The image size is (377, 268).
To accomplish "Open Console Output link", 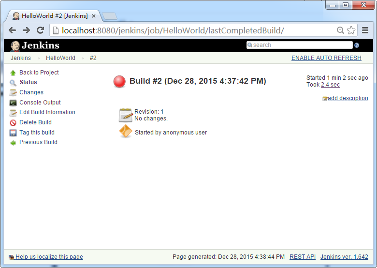I will (40, 103).
